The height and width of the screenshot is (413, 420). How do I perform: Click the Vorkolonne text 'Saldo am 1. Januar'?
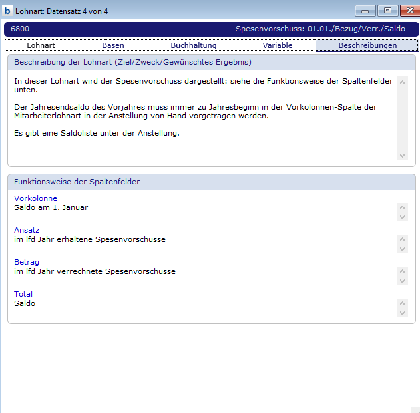[x=51, y=207]
